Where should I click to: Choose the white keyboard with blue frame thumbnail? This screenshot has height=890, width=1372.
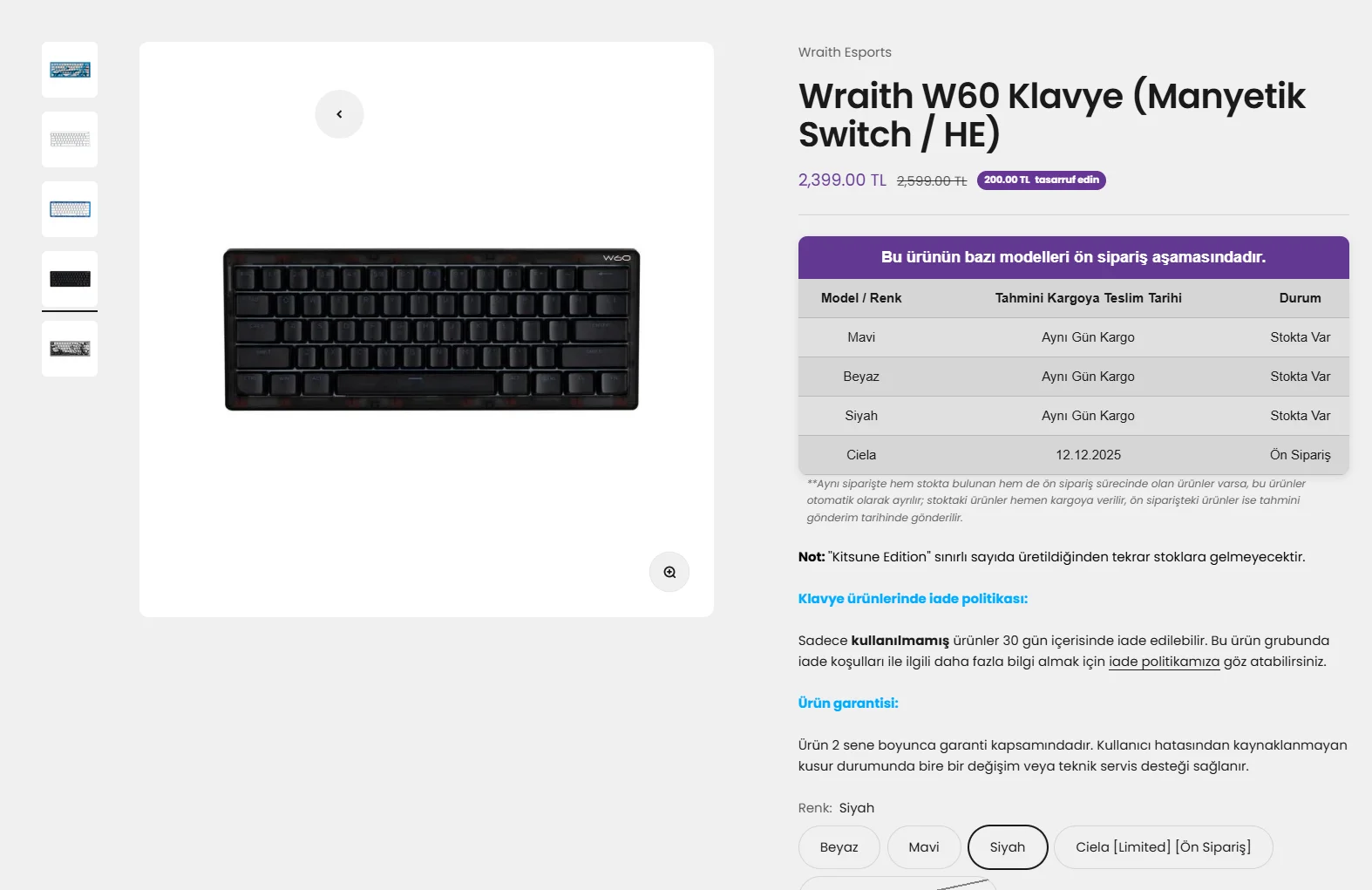tap(70, 209)
